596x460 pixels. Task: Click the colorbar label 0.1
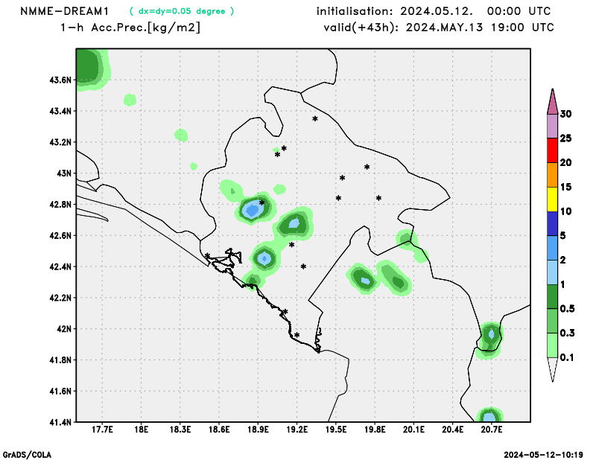(567, 357)
